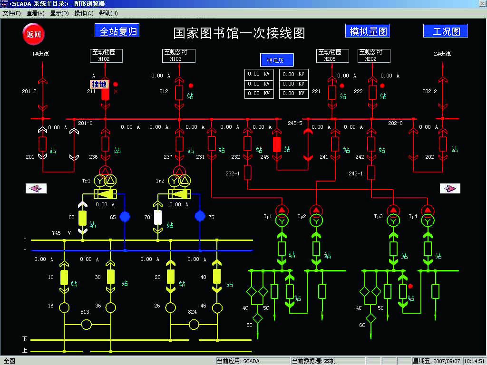Select breaker 242 symbol

pos(371,144)
